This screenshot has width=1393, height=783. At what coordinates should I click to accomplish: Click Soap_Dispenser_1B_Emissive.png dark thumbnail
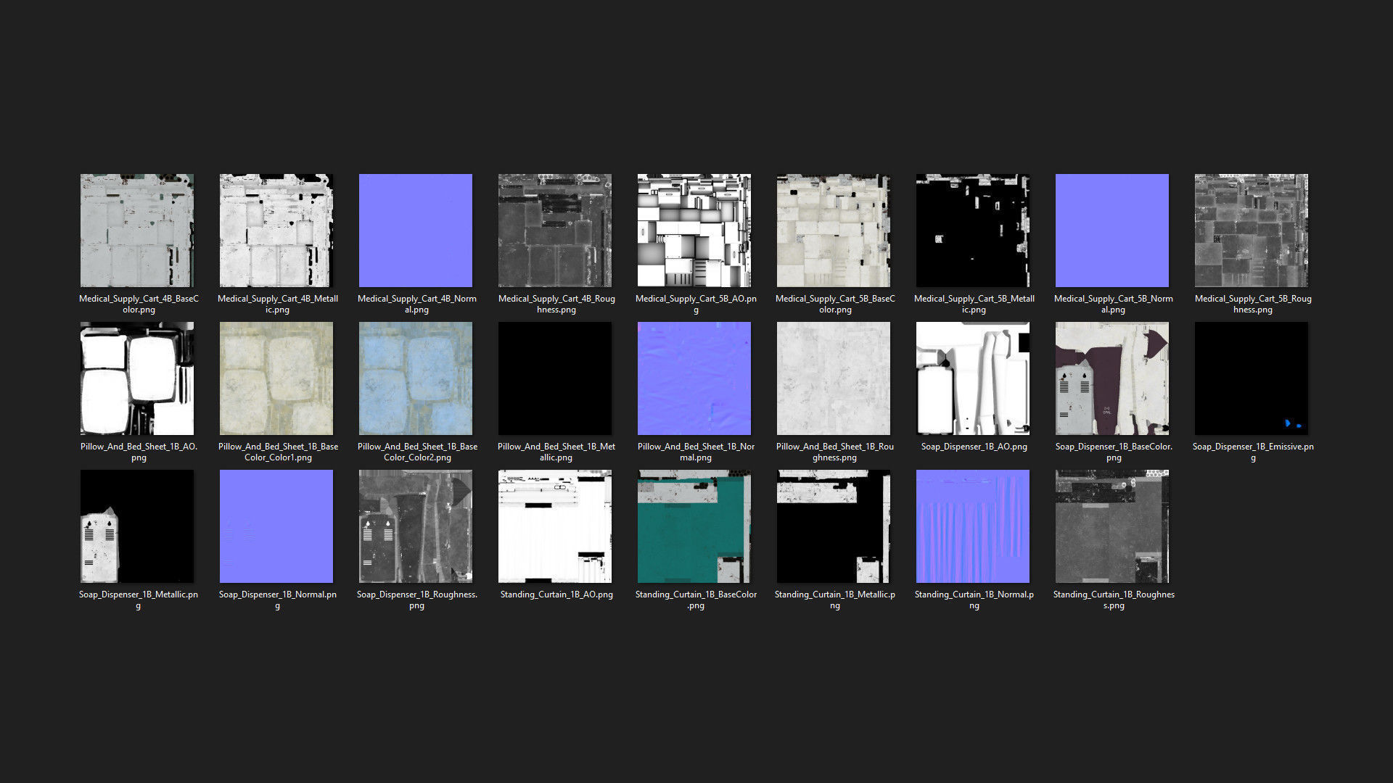tap(1252, 378)
